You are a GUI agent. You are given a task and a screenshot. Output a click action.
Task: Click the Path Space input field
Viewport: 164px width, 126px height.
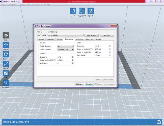(x=101, y=55)
